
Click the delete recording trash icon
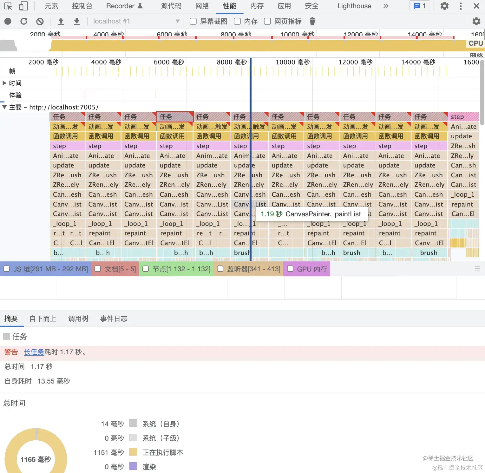[x=312, y=21]
